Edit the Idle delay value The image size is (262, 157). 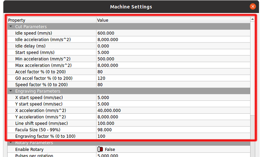173,46
